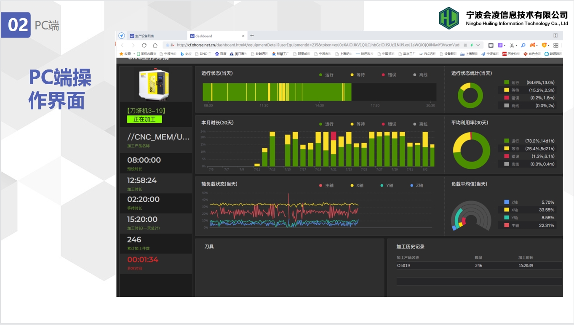
Task: Open the four-square apps grid icon
Action: click(x=556, y=45)
